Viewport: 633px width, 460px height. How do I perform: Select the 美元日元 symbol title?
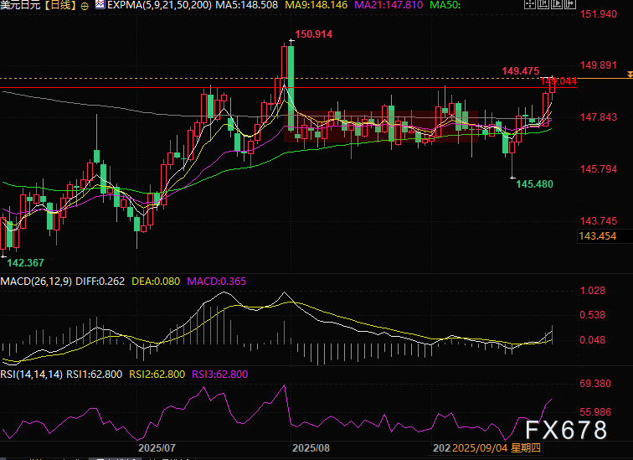coord(21,6)
